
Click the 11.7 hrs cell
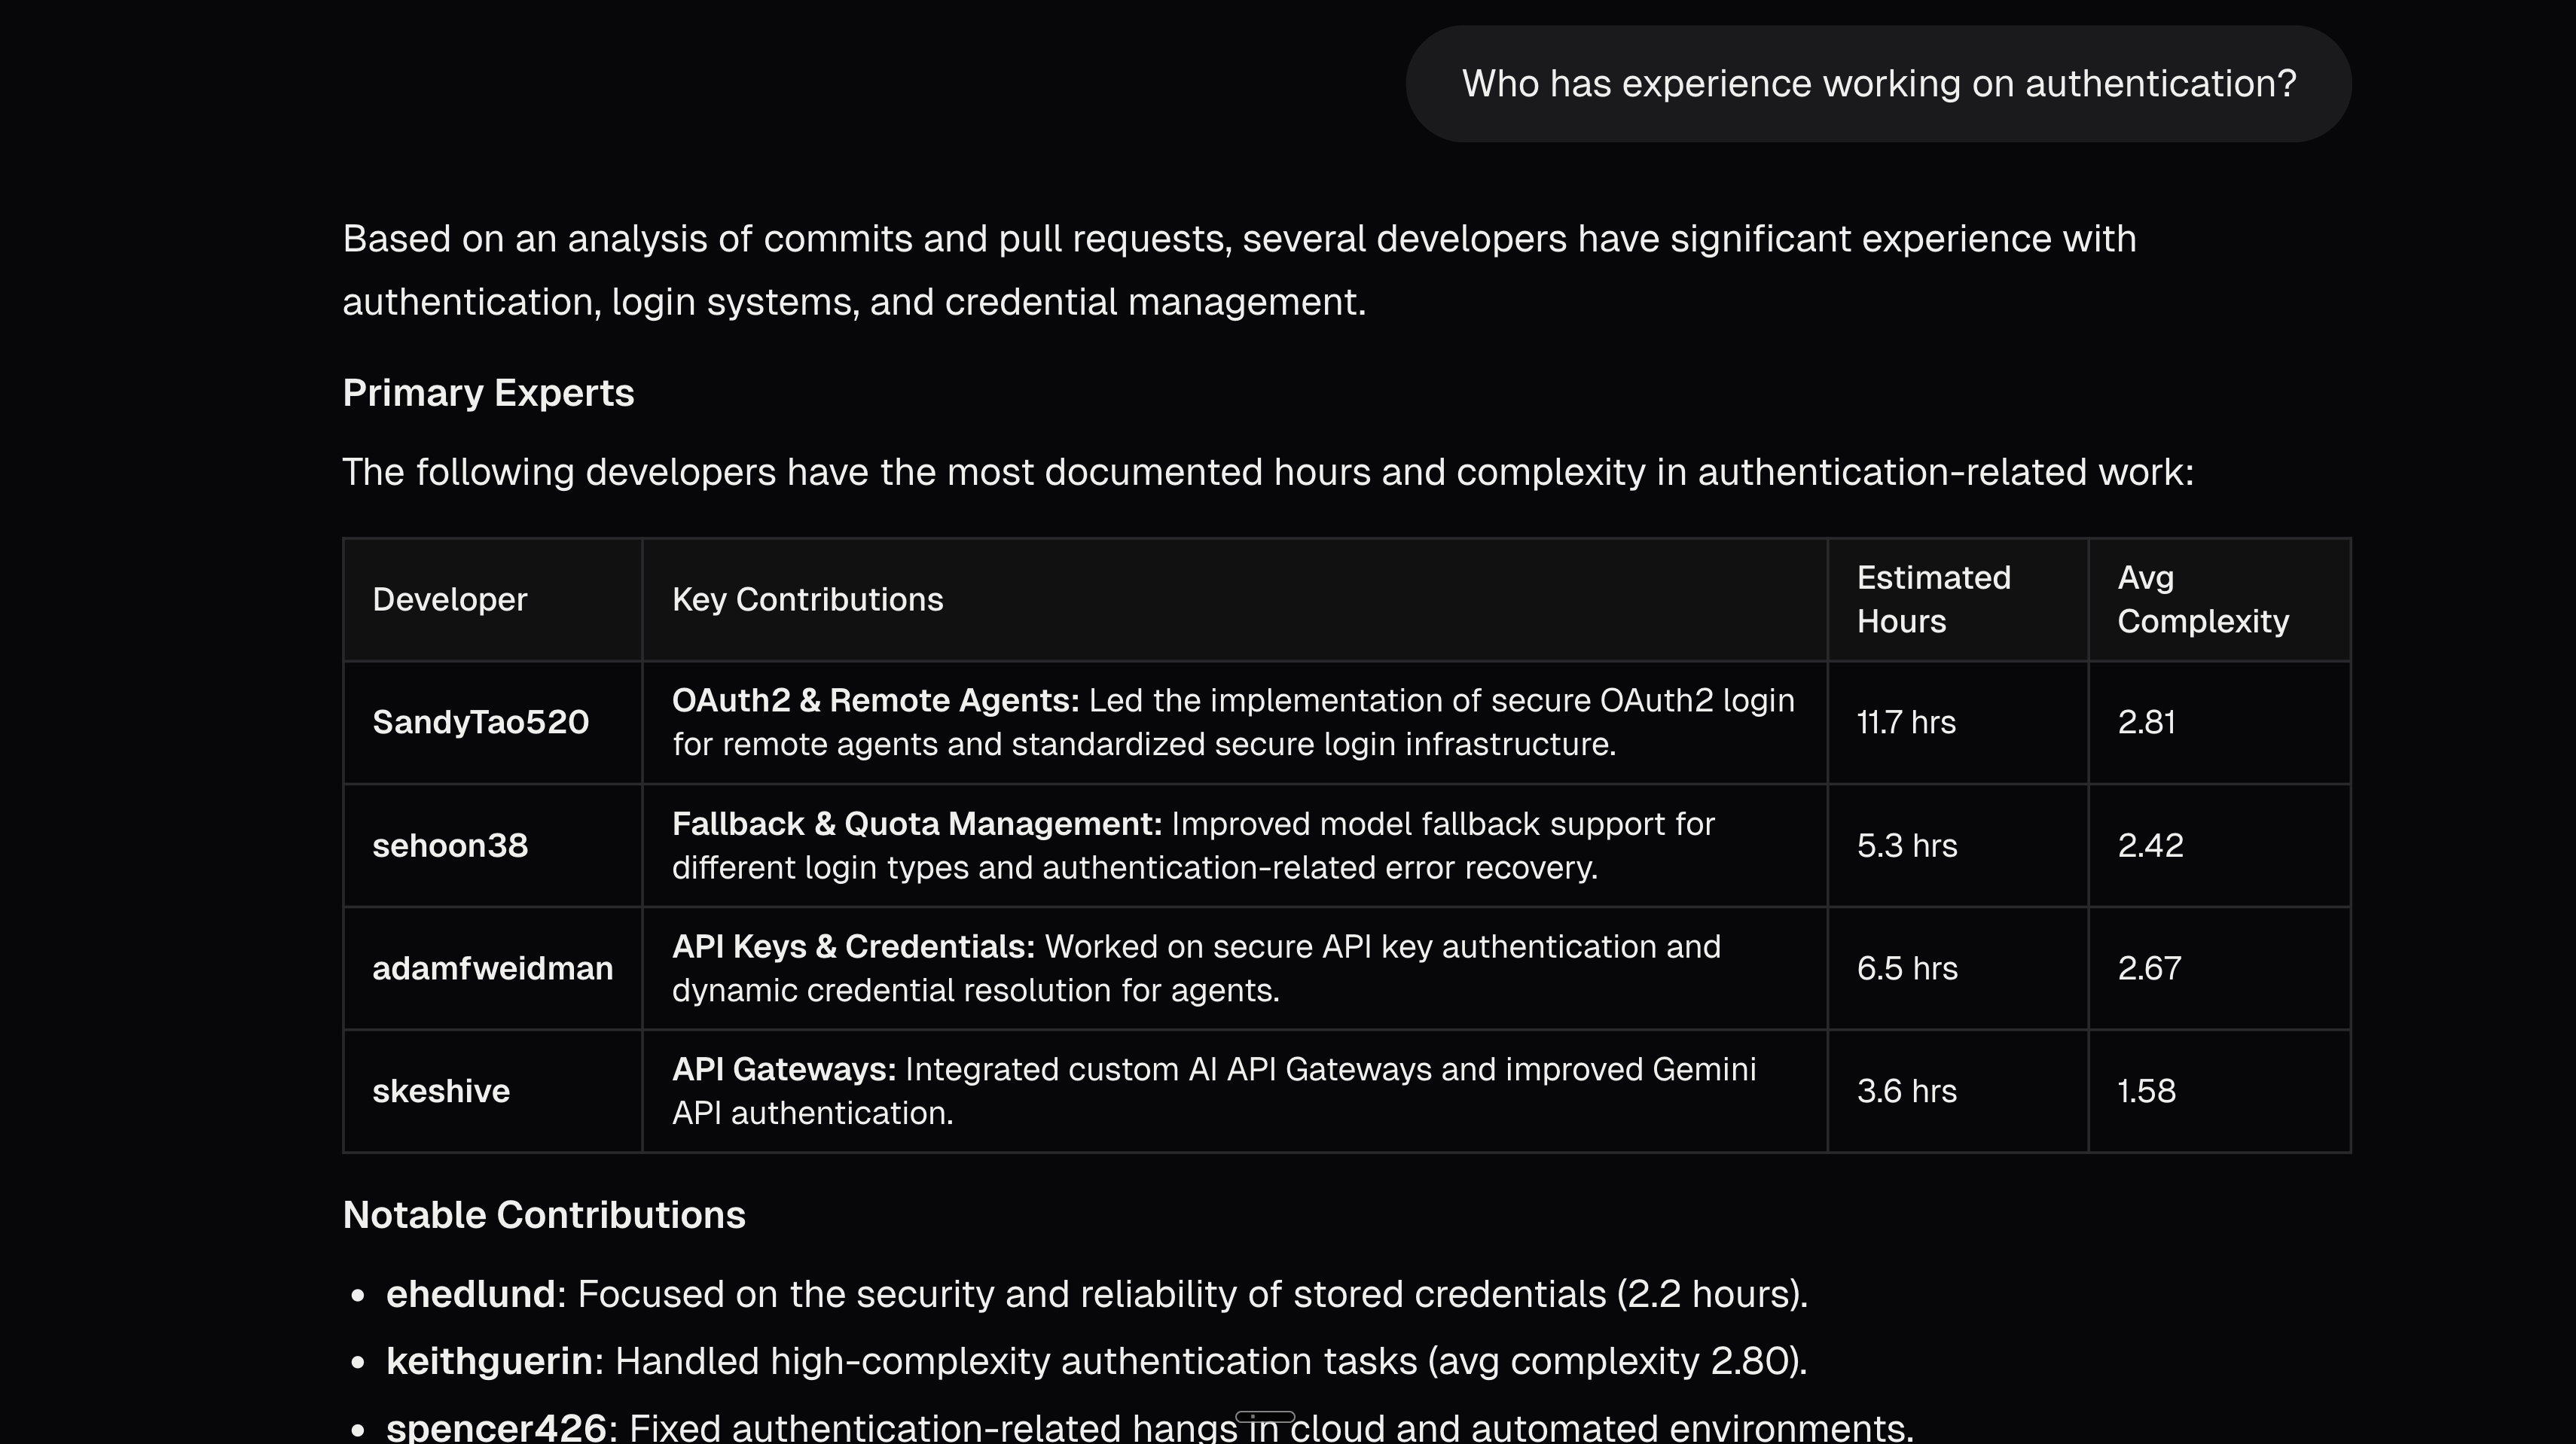pyautogui.click(x=1905, y=723)
